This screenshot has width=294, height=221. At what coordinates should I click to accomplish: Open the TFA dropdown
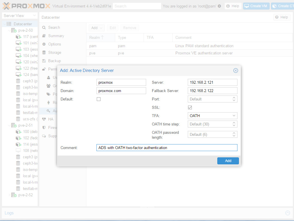234,116
